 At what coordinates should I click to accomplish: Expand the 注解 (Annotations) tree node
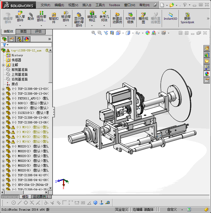[x=3, y=65]
